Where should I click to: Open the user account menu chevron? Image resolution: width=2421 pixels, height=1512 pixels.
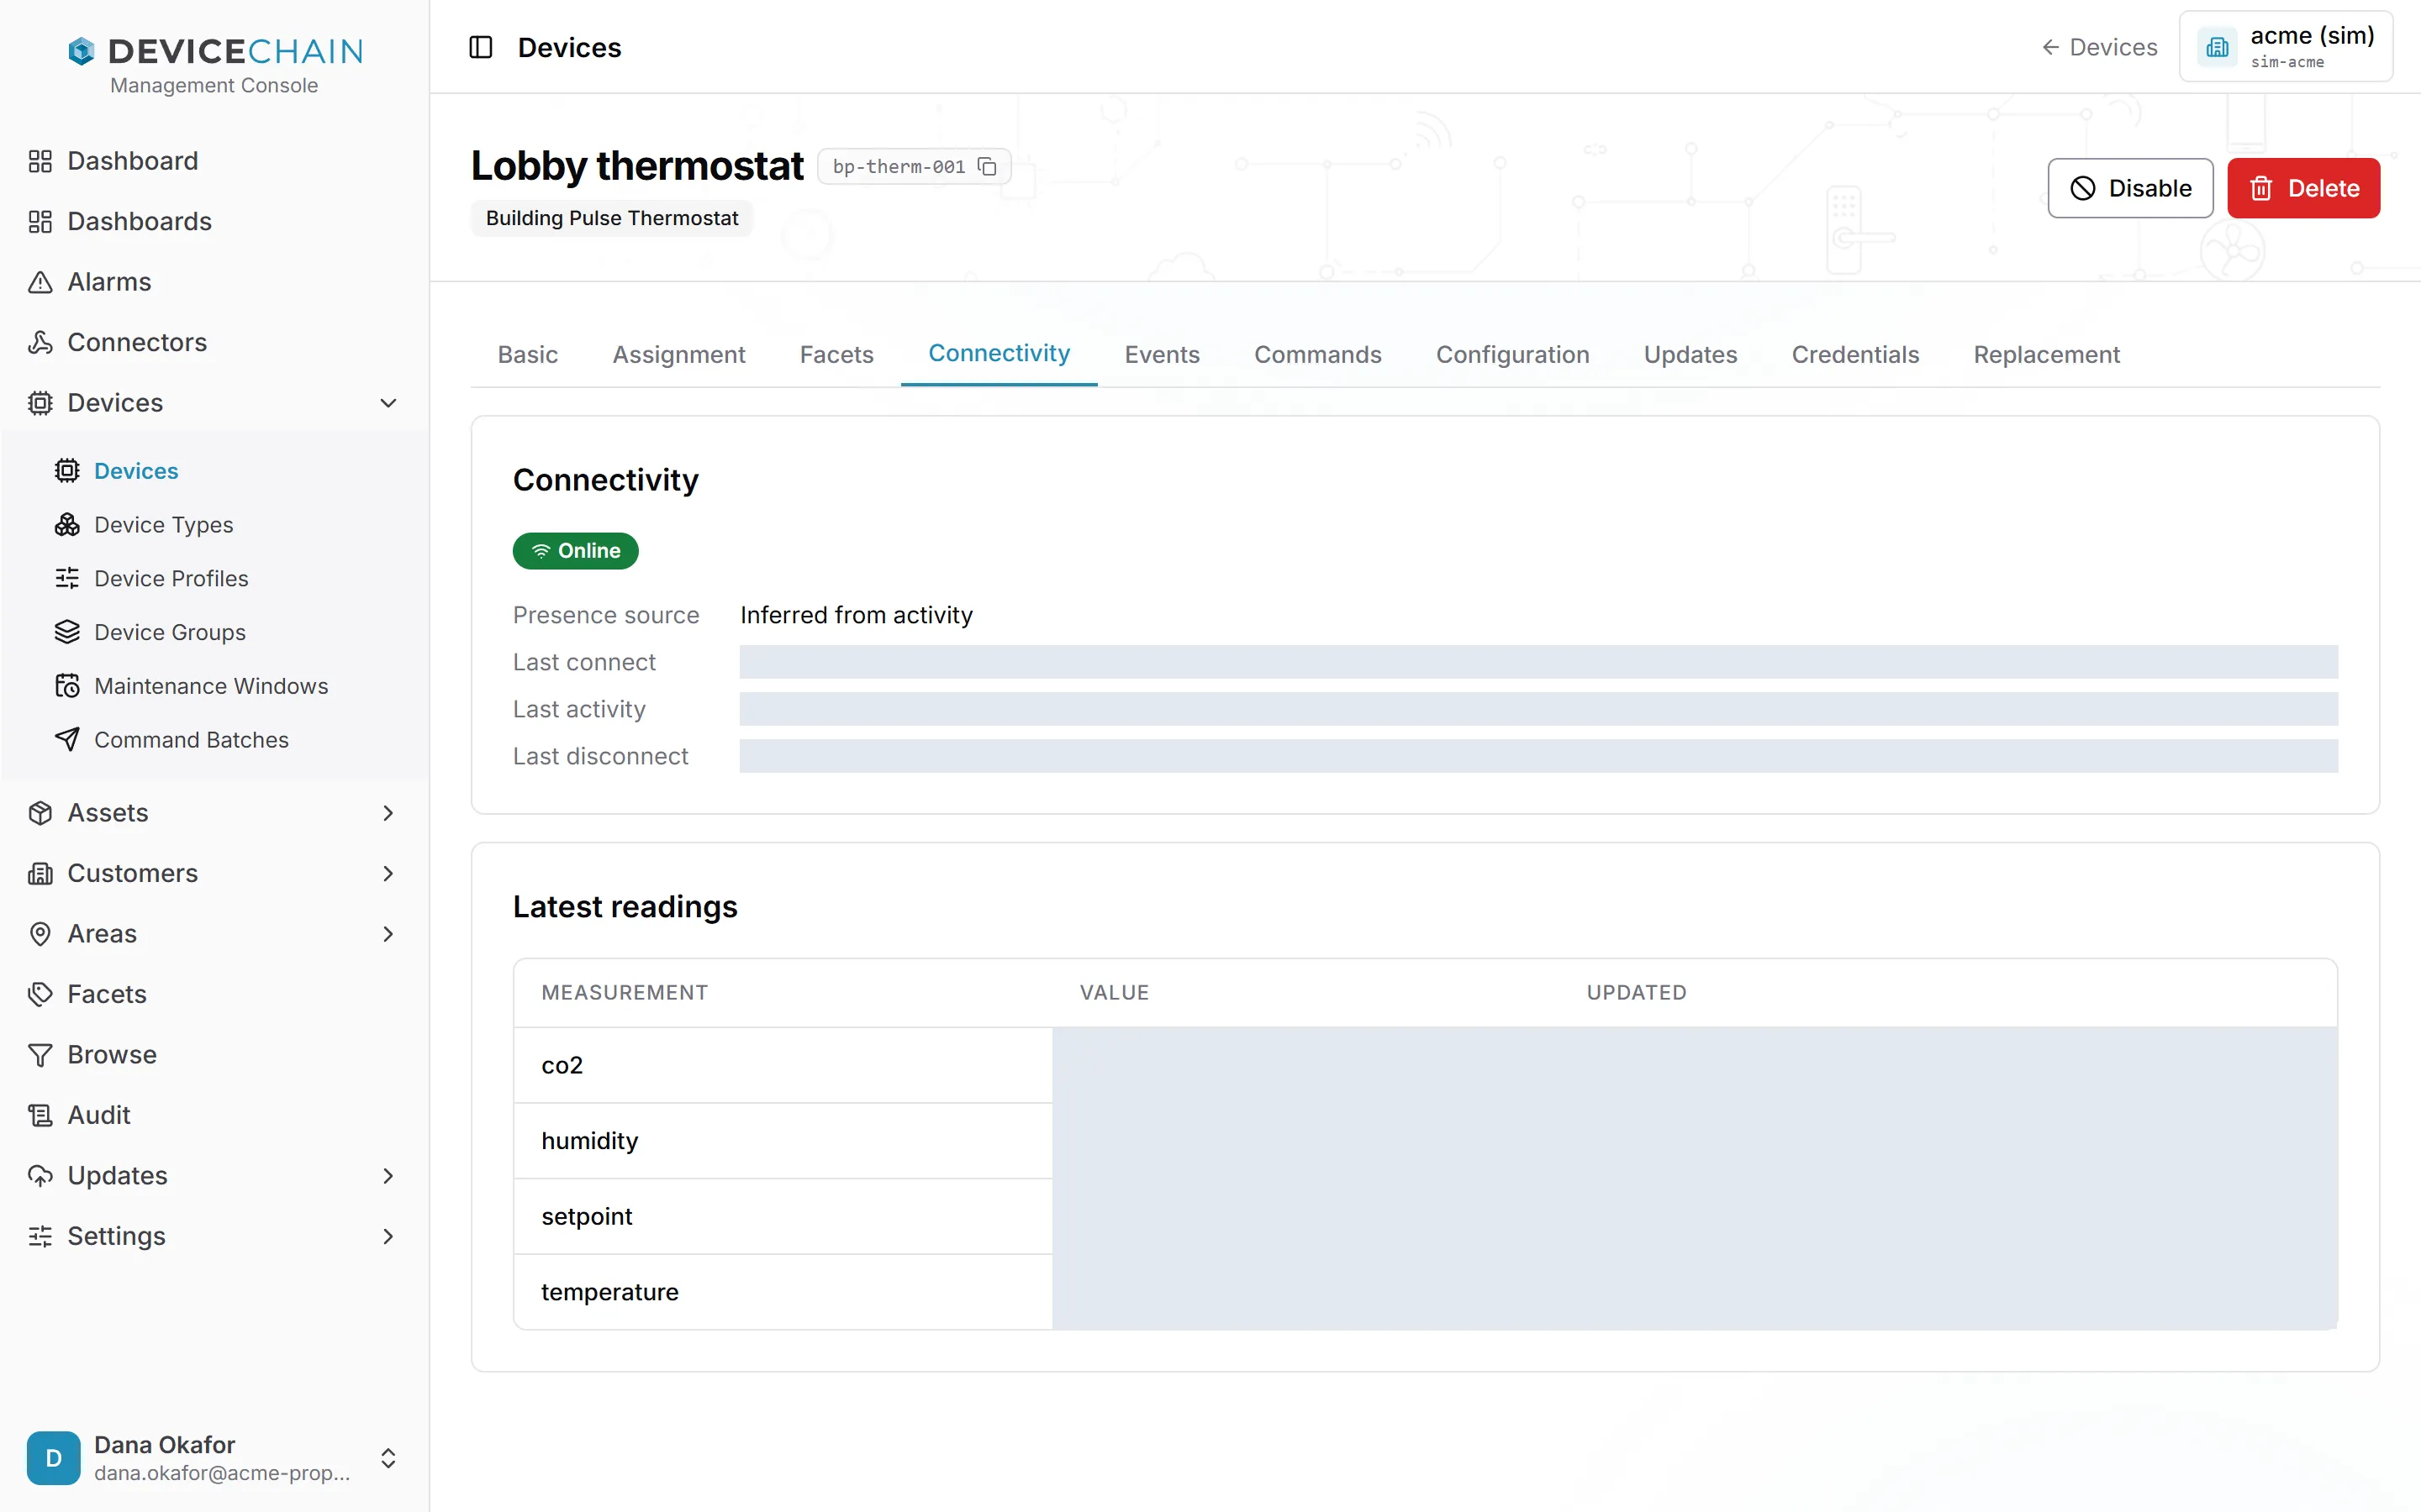pyautogui.click(x=388, y=1458)
